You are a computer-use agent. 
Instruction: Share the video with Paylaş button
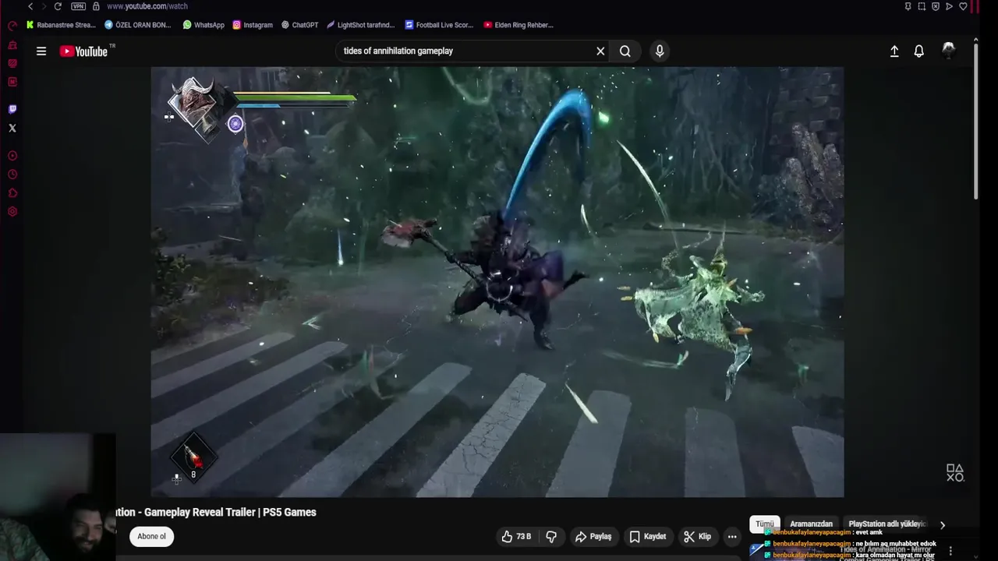[593, 536]
